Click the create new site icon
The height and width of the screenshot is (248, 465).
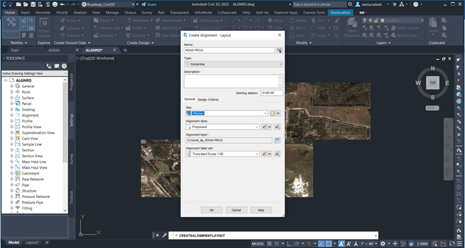273,113
